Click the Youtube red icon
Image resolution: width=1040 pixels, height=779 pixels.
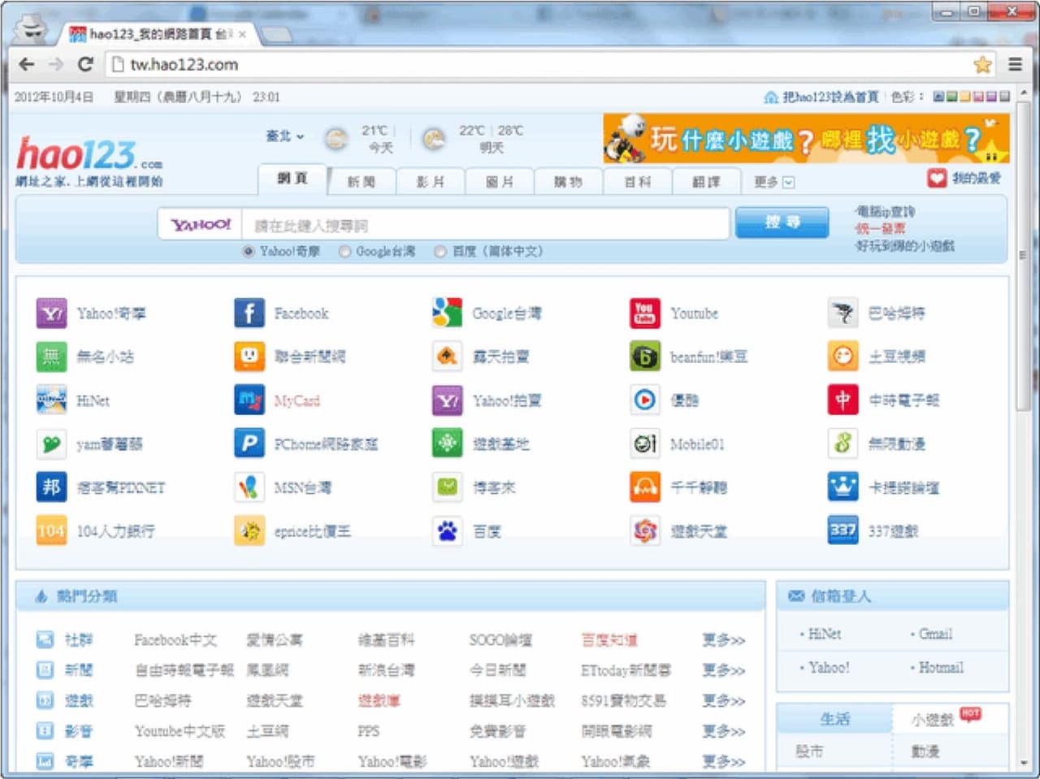pyautogui.click(x=644, y=314)
